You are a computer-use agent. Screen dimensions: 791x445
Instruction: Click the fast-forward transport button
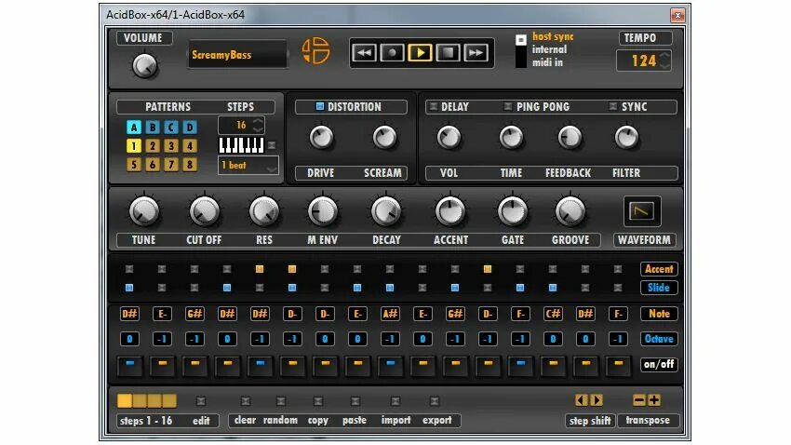click(476, 52)
